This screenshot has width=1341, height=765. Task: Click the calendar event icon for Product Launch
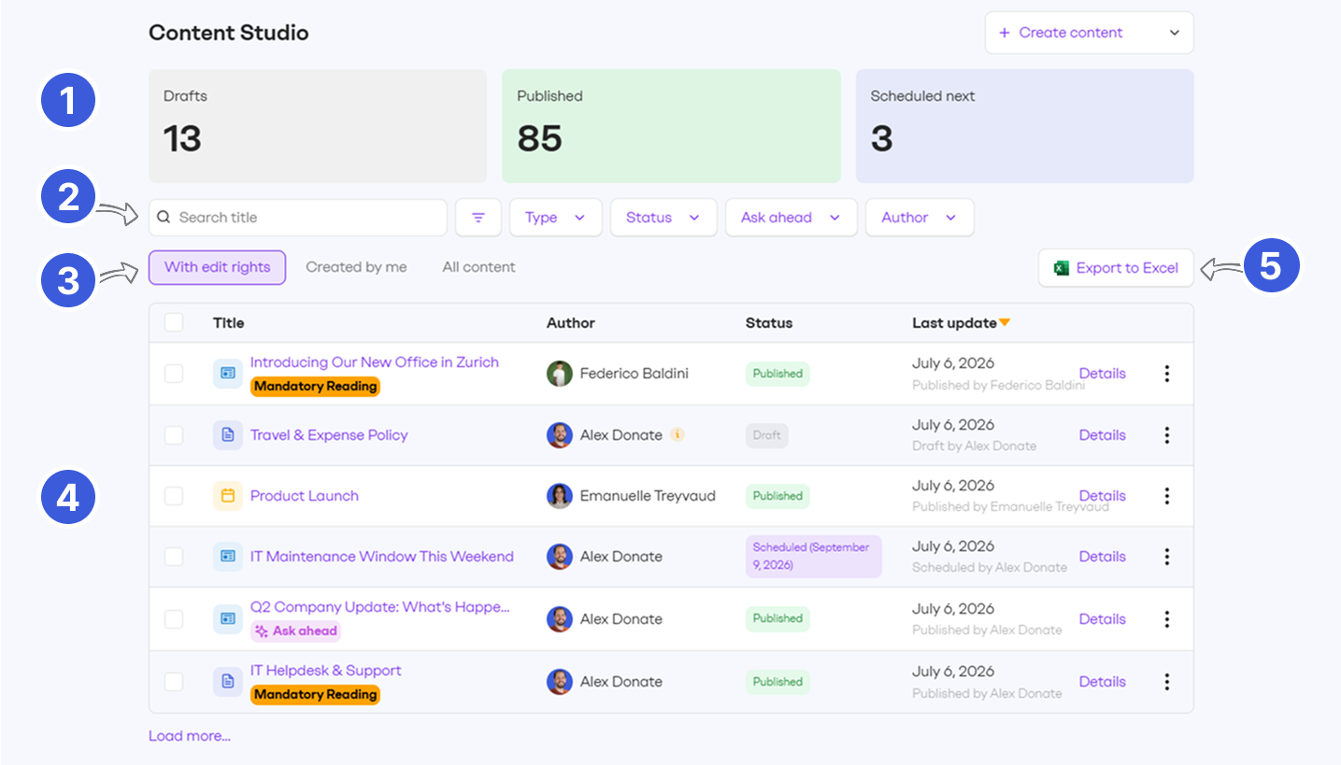pyautogui.click(x=228, y=496)
